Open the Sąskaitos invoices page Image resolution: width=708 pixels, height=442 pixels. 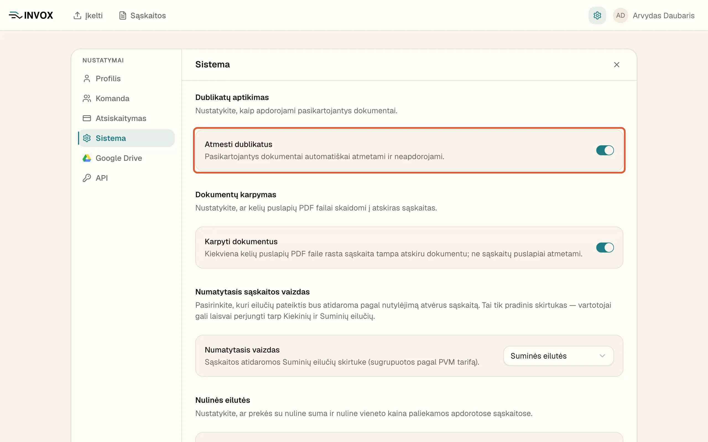tap(142, 15)
